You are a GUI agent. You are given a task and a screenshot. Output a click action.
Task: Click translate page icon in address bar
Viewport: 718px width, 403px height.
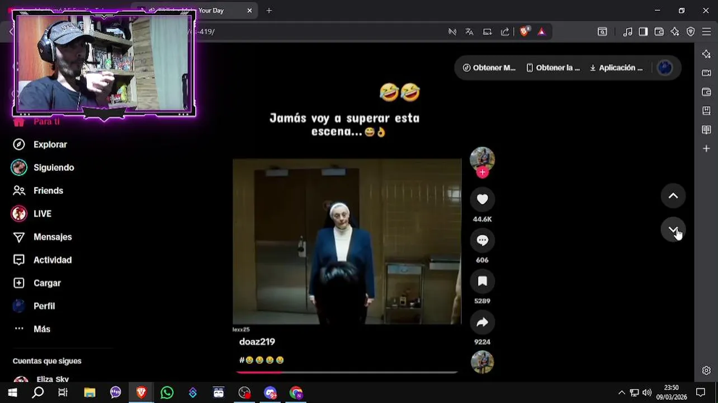click(x=469, y=32)
